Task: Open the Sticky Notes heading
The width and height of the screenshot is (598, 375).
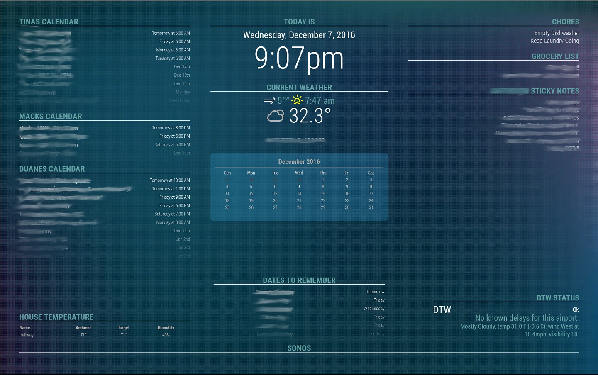Action: (x=555, y=91)
